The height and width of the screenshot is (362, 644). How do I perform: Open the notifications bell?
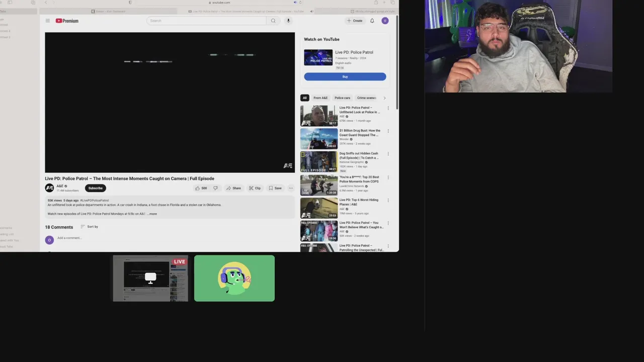(372, 21)
